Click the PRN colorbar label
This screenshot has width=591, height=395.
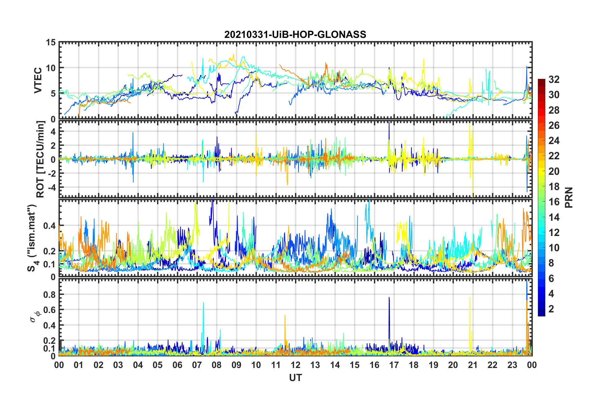(x=569, y=197)
